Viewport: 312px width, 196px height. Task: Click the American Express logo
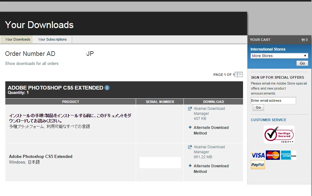click(x=289, y=155)
